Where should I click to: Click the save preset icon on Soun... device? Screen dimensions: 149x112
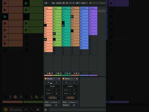tap(77, 79)
